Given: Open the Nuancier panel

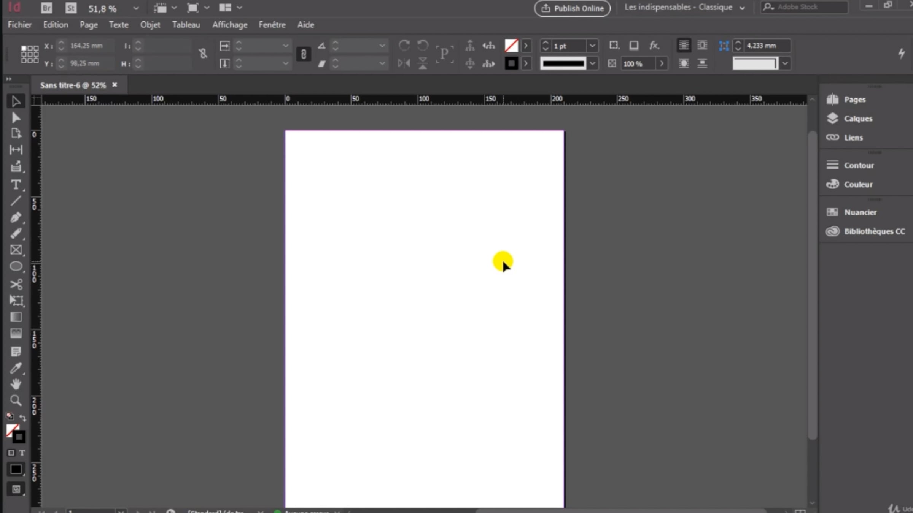Looking at the screenshot, I should 851,212.
